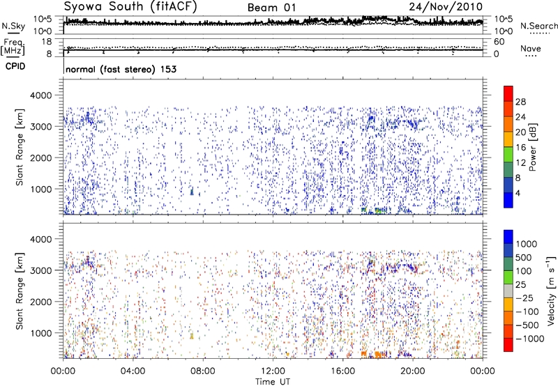The image size is (558, 386).
Task: Click the date '24/Nov/2010'
Action: [x=446, y=7]
